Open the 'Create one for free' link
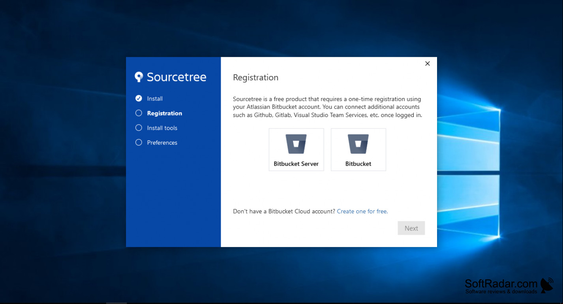This screenshot has width=563, height=304. pos(362,211)
